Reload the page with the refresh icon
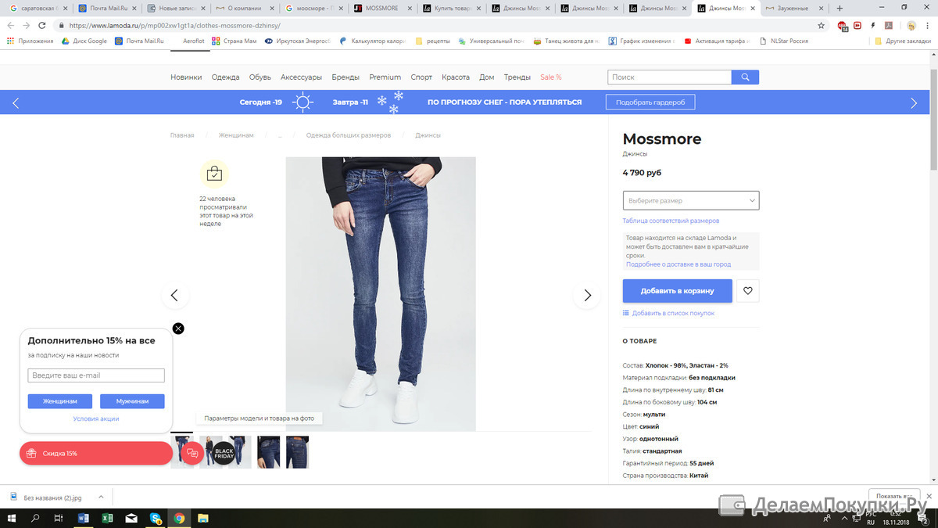This screenshot has width=938, height=528. point(42,25)
